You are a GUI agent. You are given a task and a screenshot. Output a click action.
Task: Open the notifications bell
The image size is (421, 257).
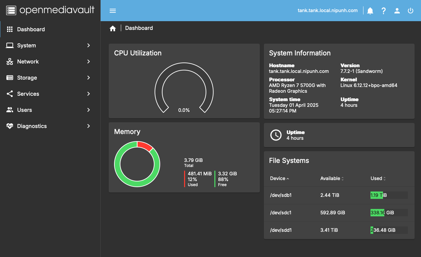click(x=370, y=11)
